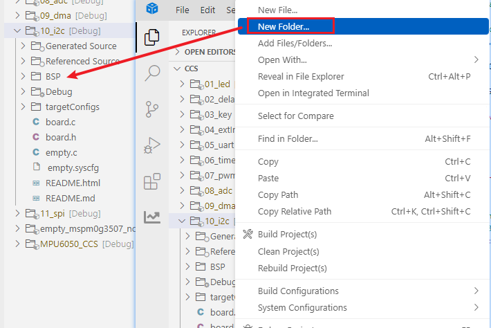Select the board.c file in left tree
The height and width of the screenshot is (328, 491).
60,122
